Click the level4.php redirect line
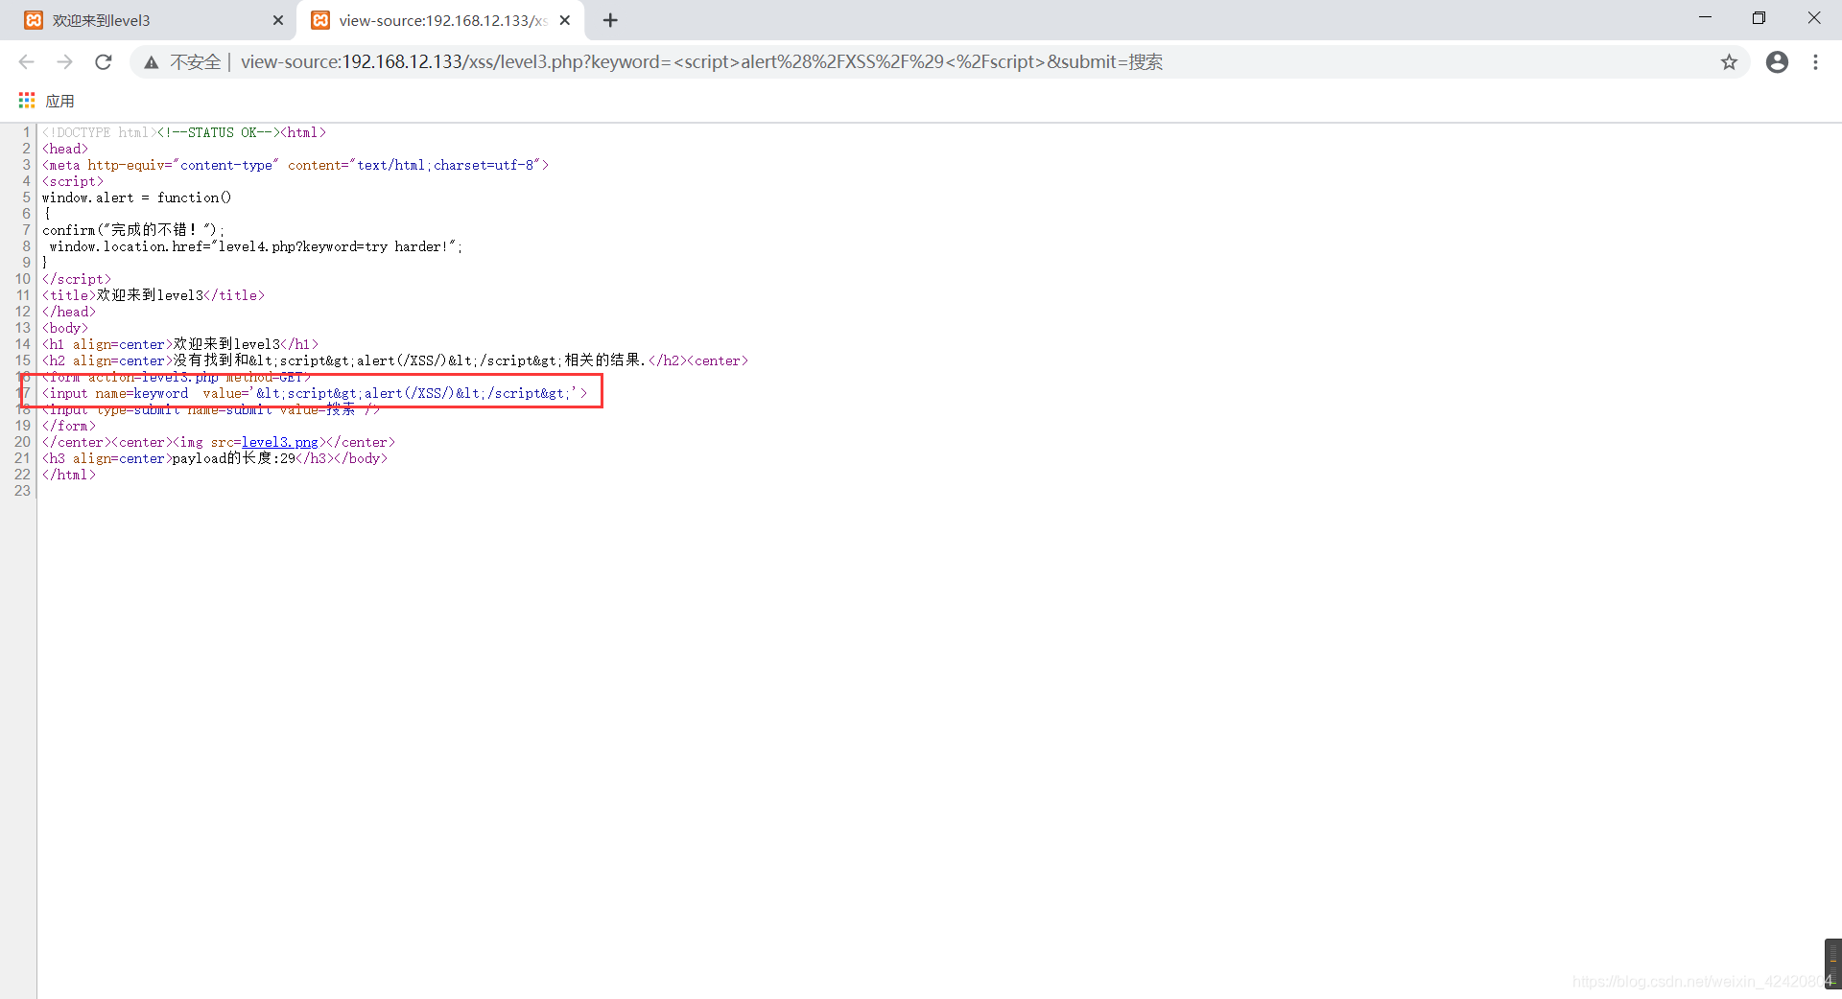 click(x=255, y=246)
